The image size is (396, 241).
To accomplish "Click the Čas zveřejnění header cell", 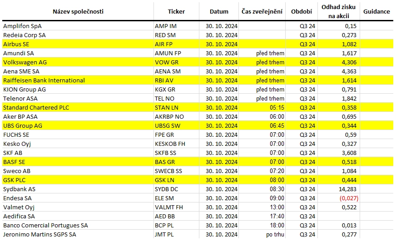I will coord(262,12).
